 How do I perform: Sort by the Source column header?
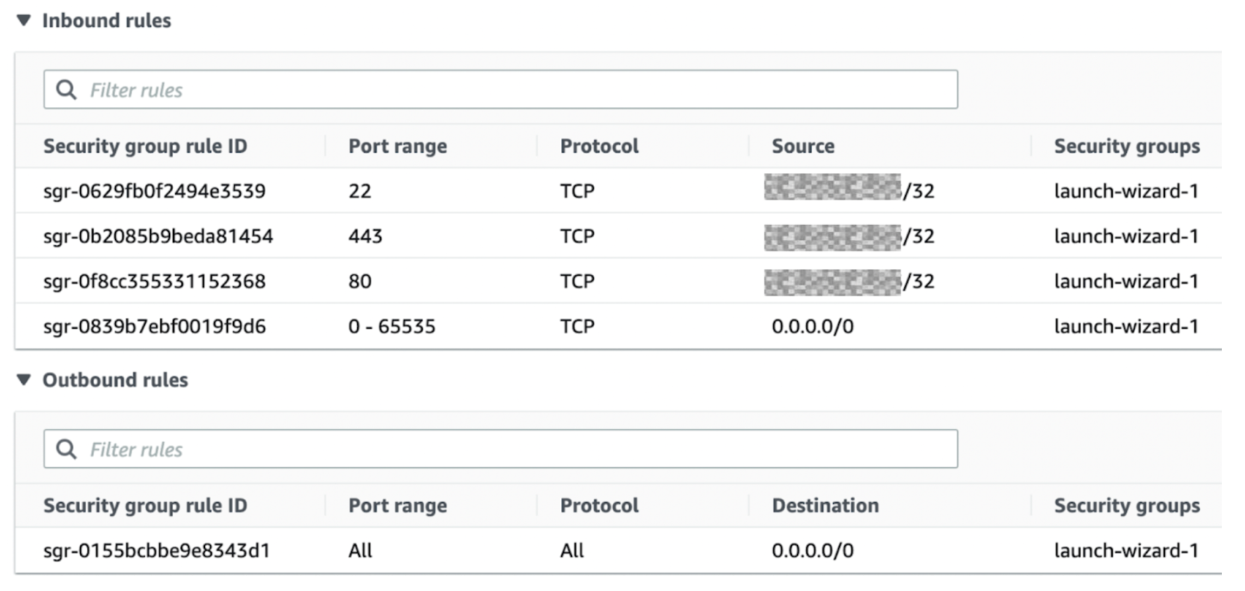coord(802,146)
